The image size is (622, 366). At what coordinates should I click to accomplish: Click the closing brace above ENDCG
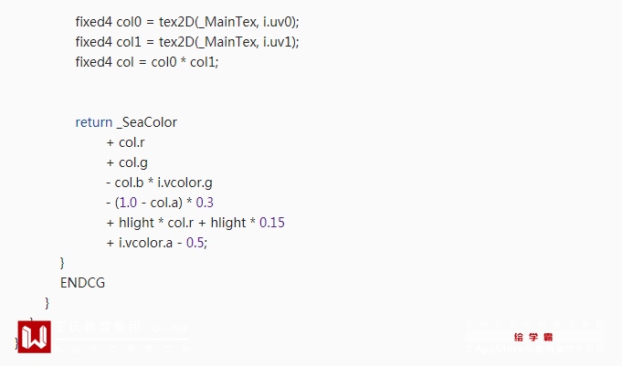click(x=62, y=263)
